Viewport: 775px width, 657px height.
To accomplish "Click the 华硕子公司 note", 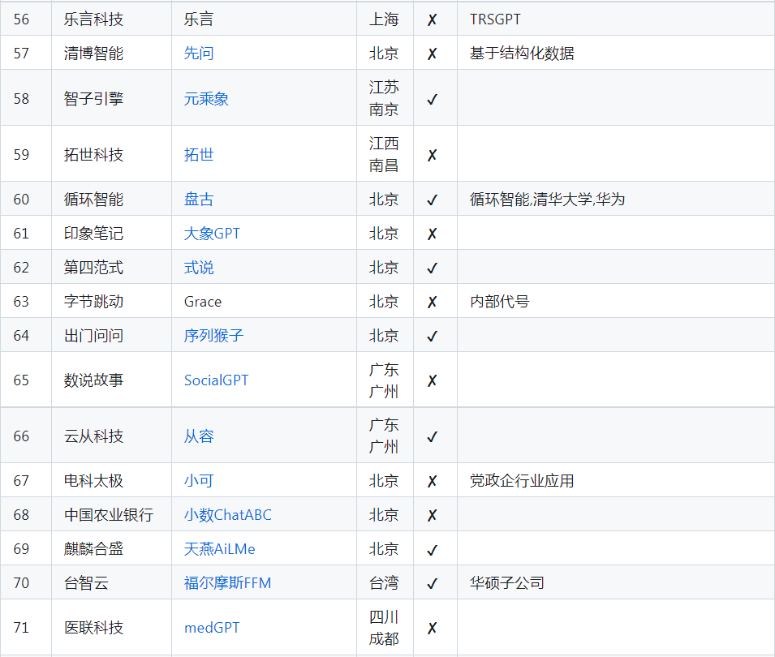I will 507,583.
